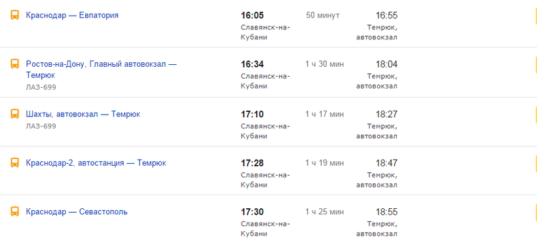
Task: Click the yellow button on 18:27 row
Action: point(535,115)
